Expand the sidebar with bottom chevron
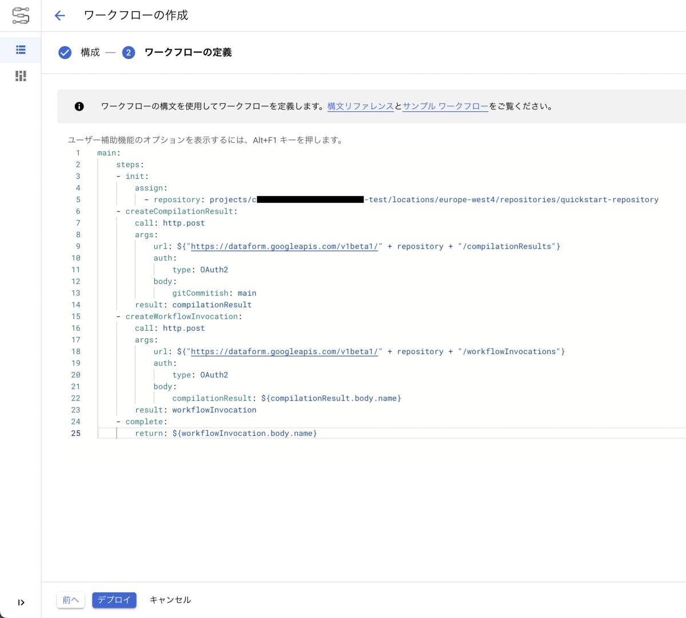686x618 pixels. click(21, 602)
